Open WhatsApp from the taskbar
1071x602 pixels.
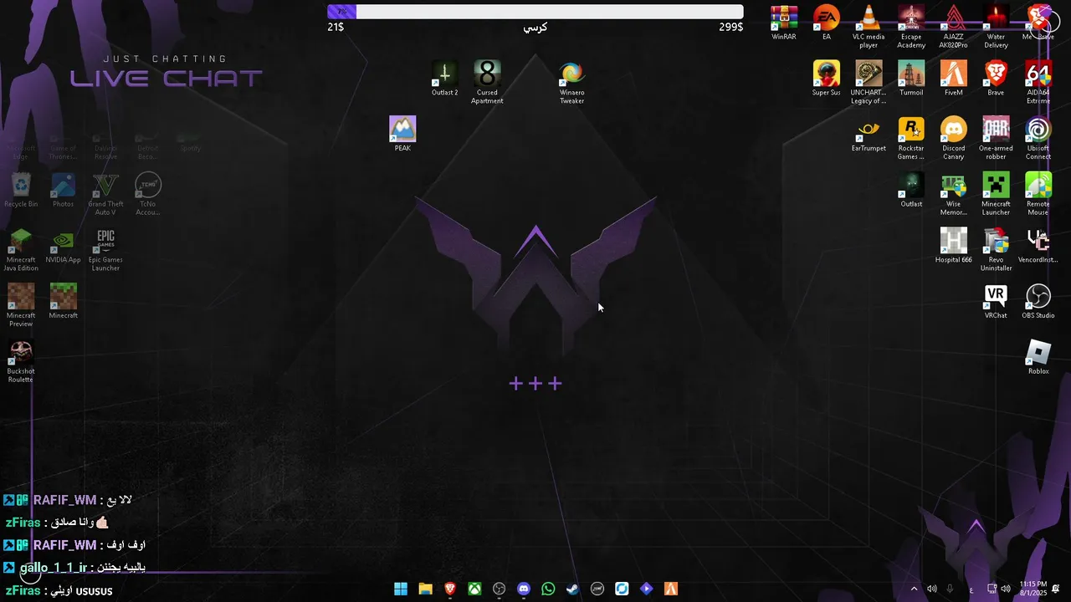click(x=548, y=589)
